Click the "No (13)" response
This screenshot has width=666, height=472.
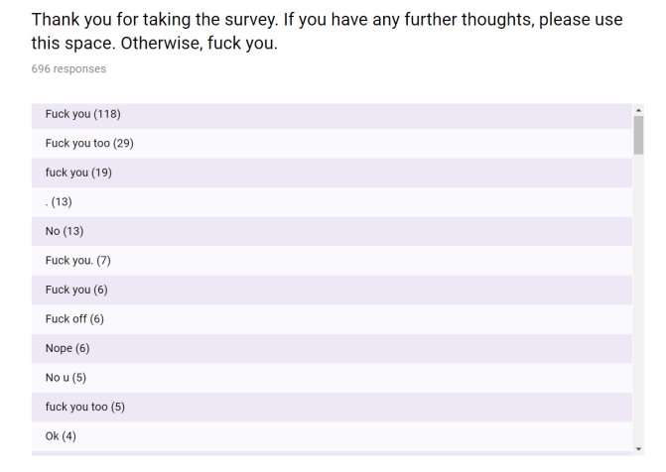pos(65,231)
